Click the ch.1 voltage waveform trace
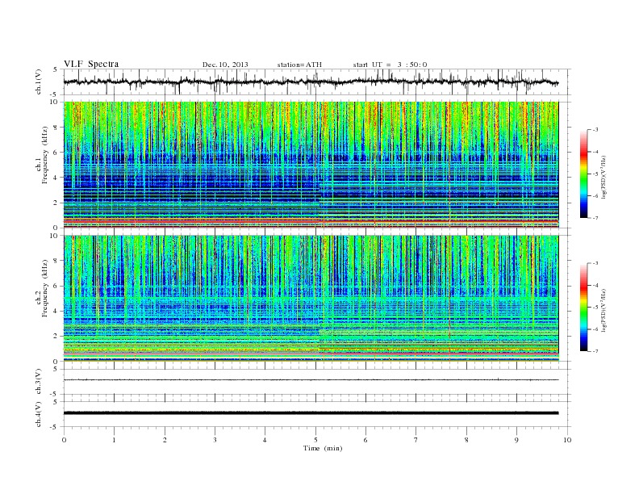639x494 pixels. (311, 82)
